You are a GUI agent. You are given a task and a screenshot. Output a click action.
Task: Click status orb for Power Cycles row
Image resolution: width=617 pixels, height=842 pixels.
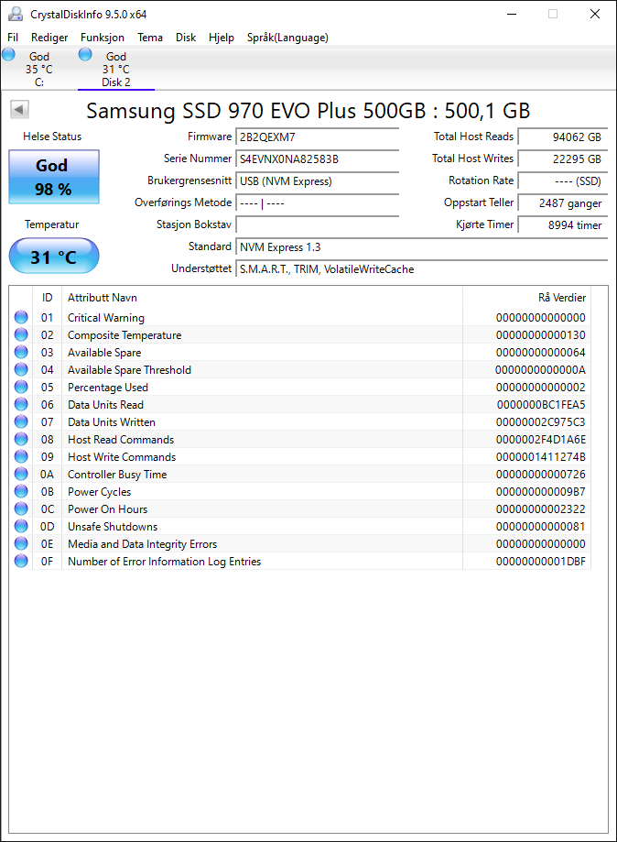coord(21,491)
